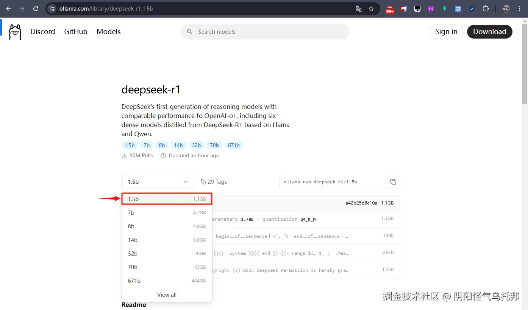Open the Models menu item

coord(108,32)
